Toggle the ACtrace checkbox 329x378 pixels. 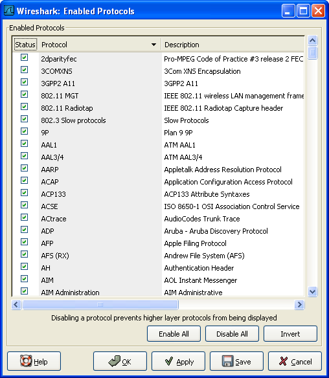(x=24, y=217)
